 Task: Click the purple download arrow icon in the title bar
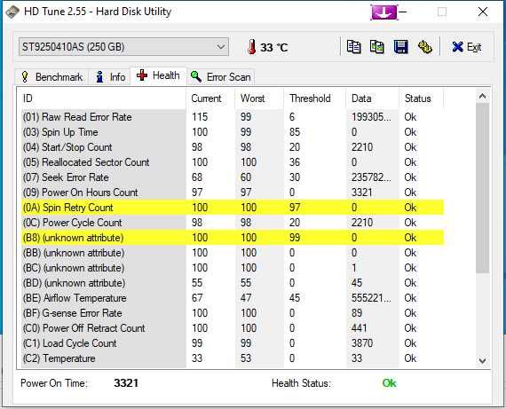pos(384,12)
